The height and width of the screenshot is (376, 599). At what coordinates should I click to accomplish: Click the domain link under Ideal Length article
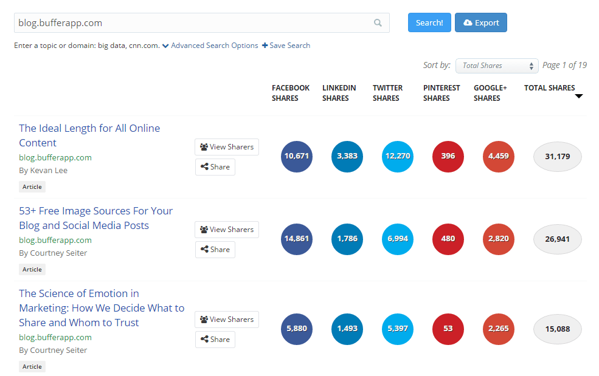[x=55, y=158]
